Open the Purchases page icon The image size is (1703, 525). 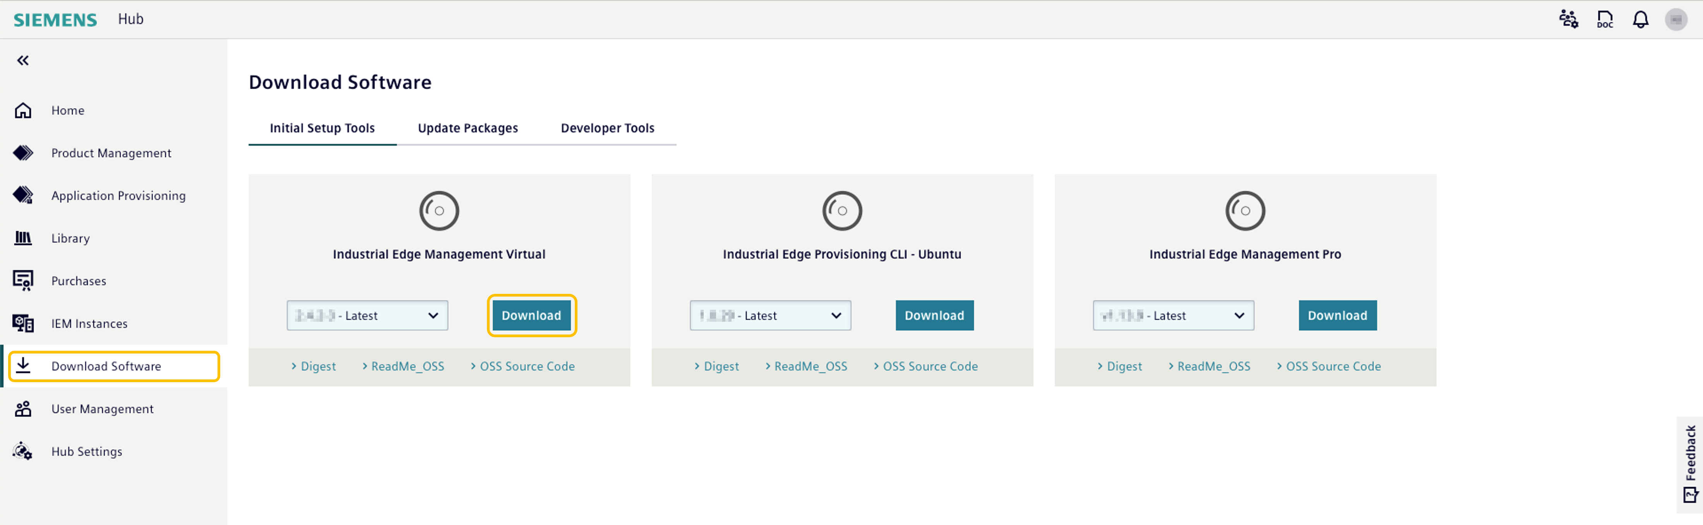(23, 280)
